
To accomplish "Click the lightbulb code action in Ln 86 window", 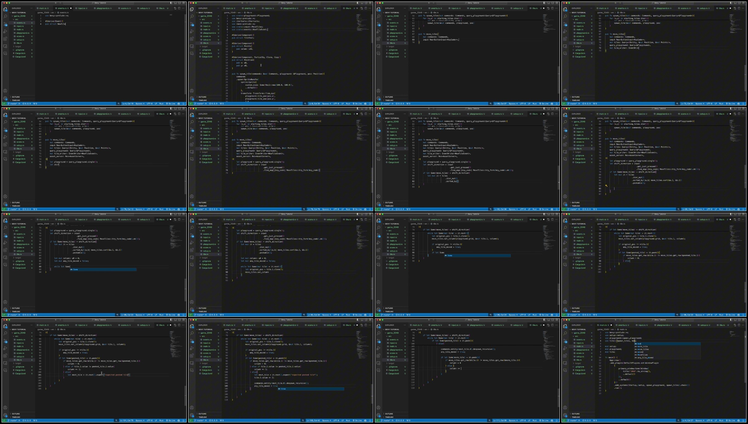I will click(606, 186).
